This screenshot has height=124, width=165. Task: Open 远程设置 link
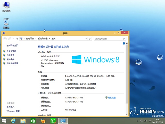click(10, 55)
